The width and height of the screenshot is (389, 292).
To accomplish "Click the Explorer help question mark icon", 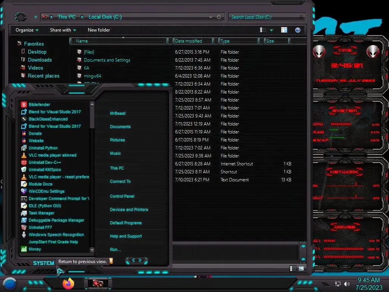I will tap(298, 30).
